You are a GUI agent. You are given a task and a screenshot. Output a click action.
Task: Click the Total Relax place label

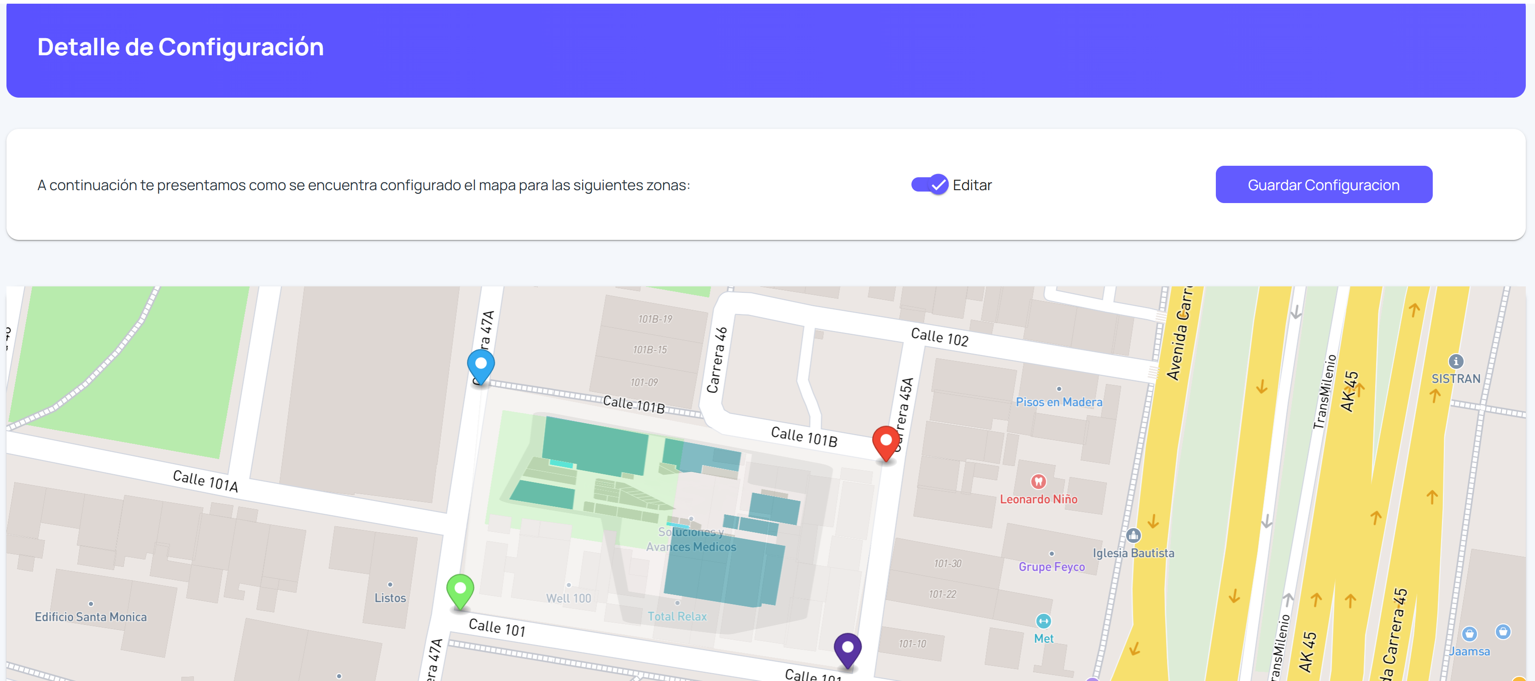coord(677,617)
